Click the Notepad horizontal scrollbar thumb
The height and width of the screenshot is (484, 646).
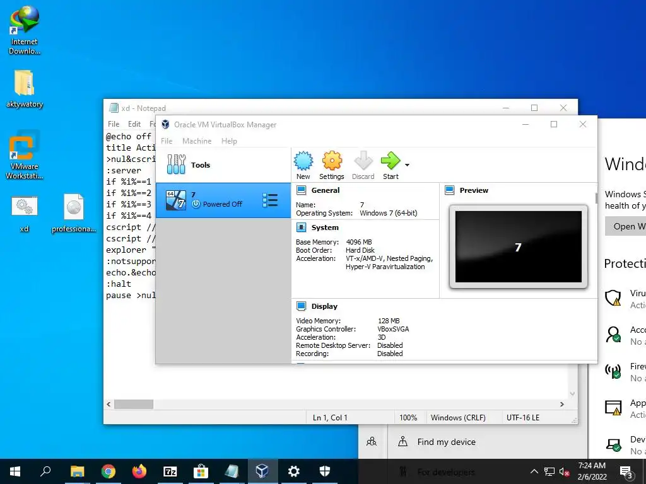pos(134,404)
